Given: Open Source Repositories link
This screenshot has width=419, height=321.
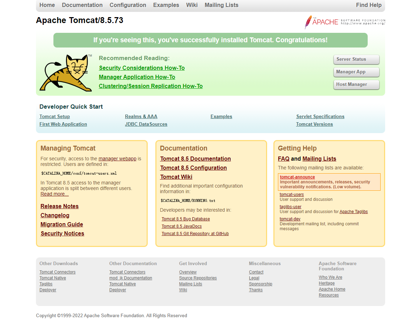Looking at the screenshot, I should 198,278.
